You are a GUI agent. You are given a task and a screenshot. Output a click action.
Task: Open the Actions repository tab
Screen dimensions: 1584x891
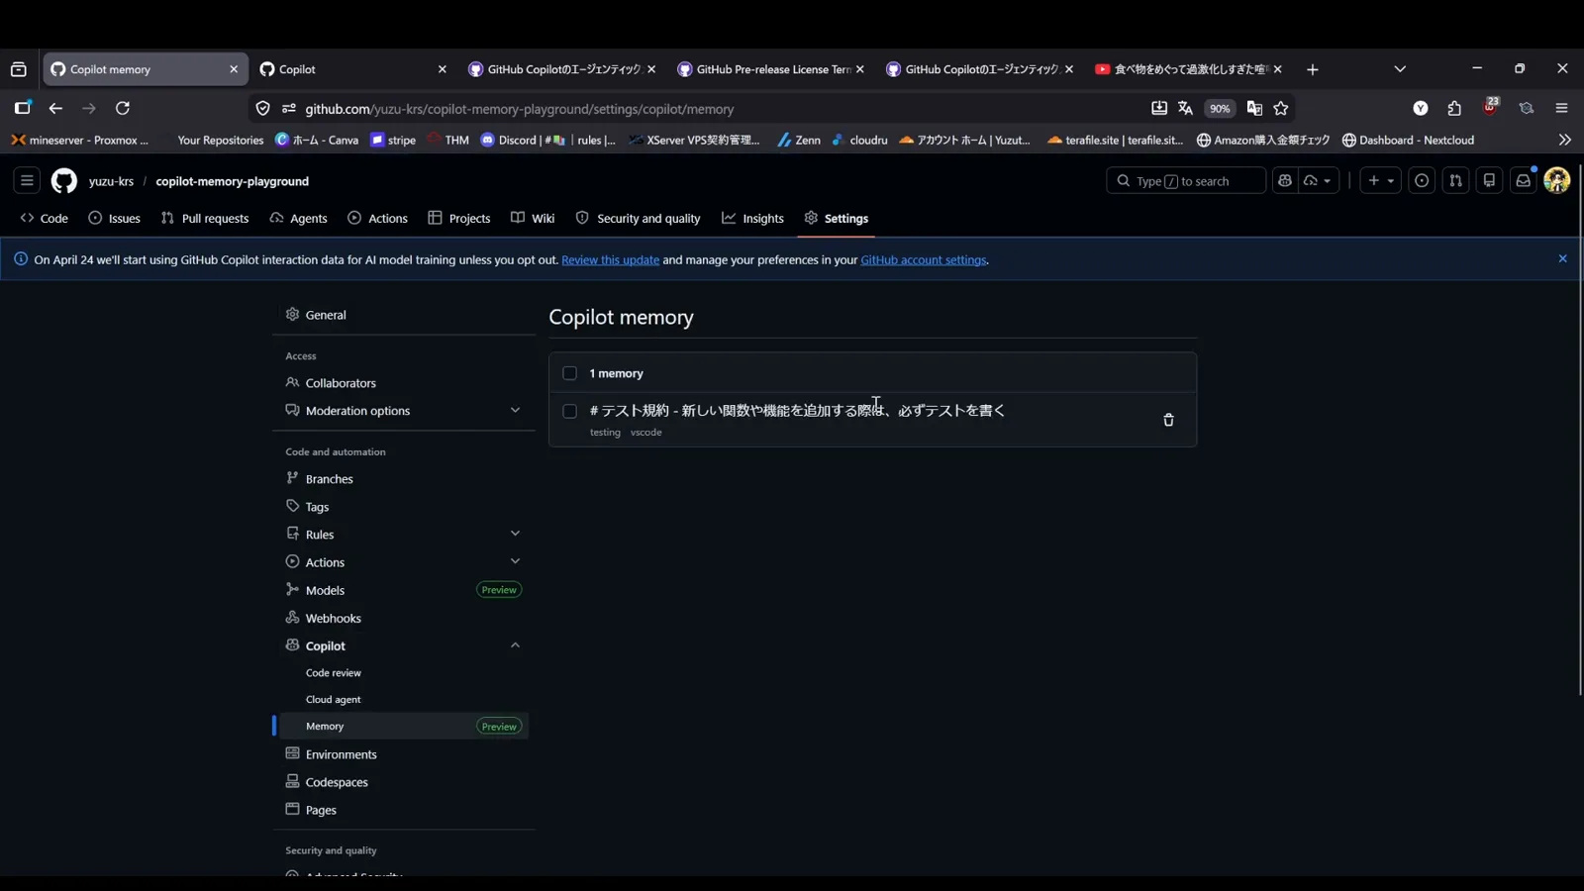(377, 218)
